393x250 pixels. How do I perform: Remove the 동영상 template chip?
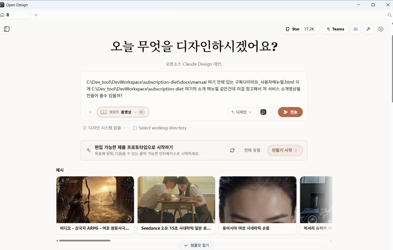pyautogui.click(x=141, y=112)
